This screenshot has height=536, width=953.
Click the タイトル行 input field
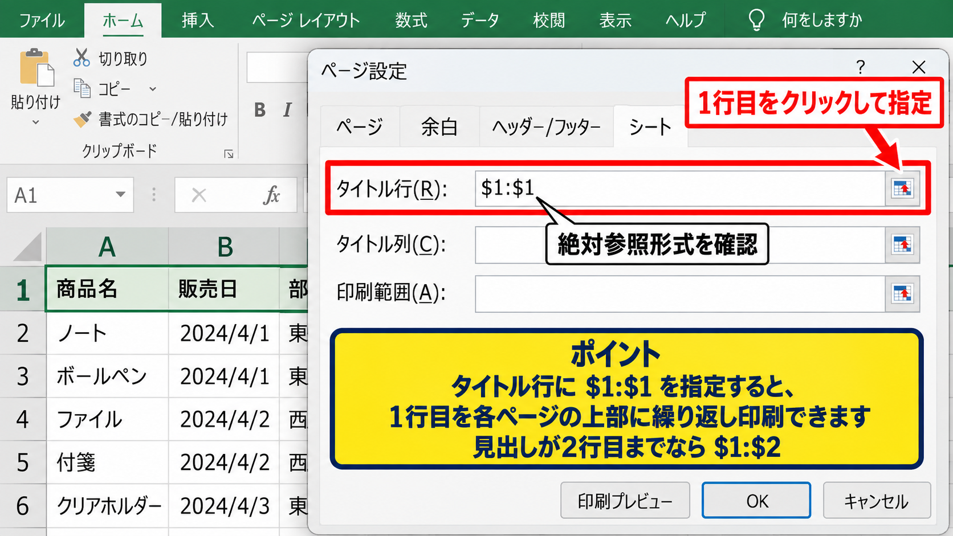[680, 189]
